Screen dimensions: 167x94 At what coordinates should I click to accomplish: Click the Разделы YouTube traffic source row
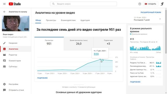tap(146, 63)
